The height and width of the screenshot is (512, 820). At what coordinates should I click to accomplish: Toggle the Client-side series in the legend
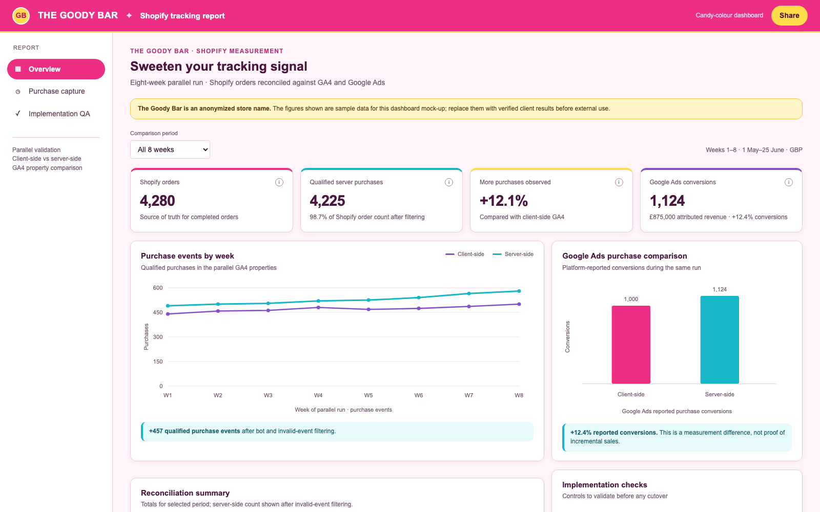pos(465,254)
